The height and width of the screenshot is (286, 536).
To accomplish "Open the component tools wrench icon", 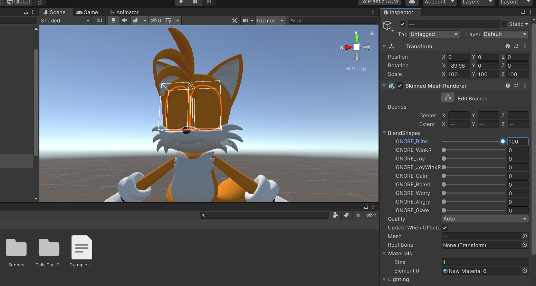I will [234, 20].
